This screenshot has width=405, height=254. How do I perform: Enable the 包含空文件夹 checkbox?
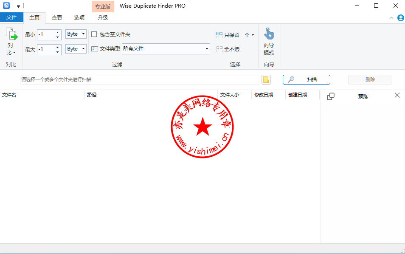coord(94,34)
